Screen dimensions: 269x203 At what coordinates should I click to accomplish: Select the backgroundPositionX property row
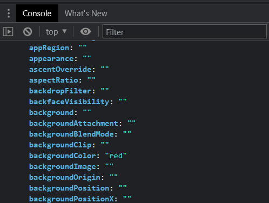(80, 199)
